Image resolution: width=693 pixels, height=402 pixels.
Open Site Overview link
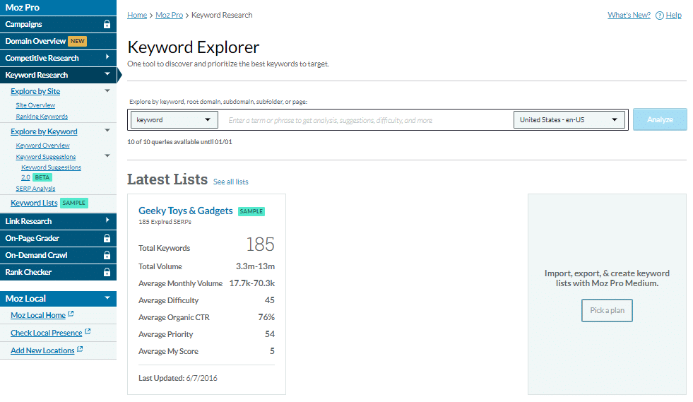click(x=35, y=105)
